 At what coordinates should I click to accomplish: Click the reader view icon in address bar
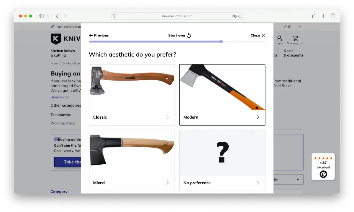pos(115,16)
